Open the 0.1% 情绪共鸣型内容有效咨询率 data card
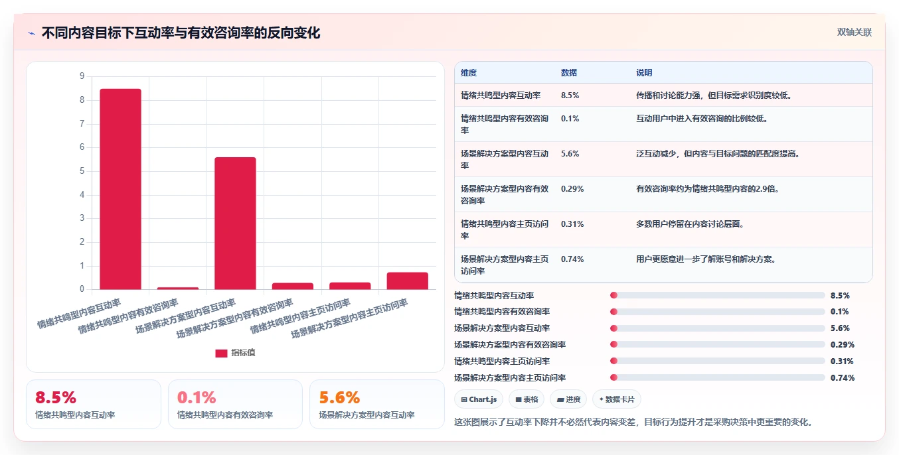This screenshot has width=899, height=455. pos(235,404)
